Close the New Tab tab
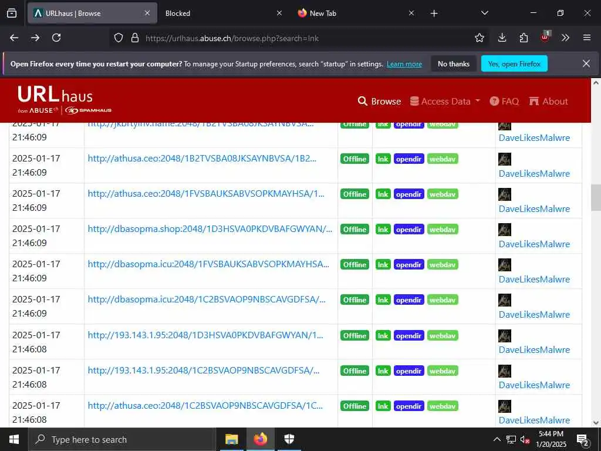601x451 pixels. [411, 14]
